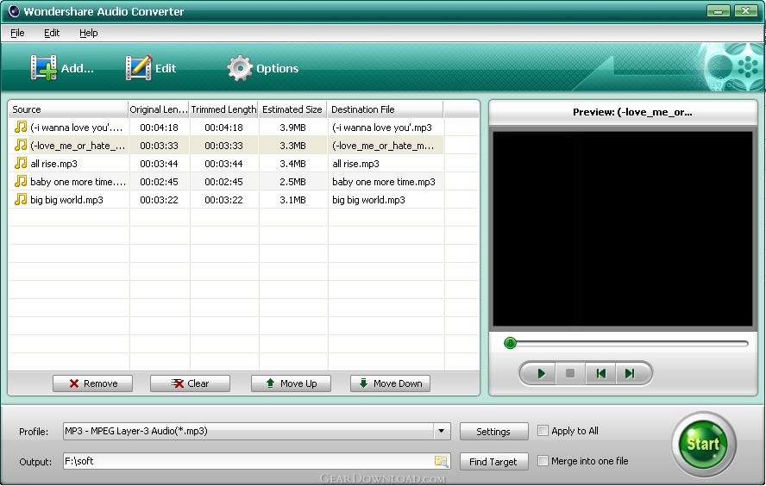Play the preview

[x=541, y=373]
